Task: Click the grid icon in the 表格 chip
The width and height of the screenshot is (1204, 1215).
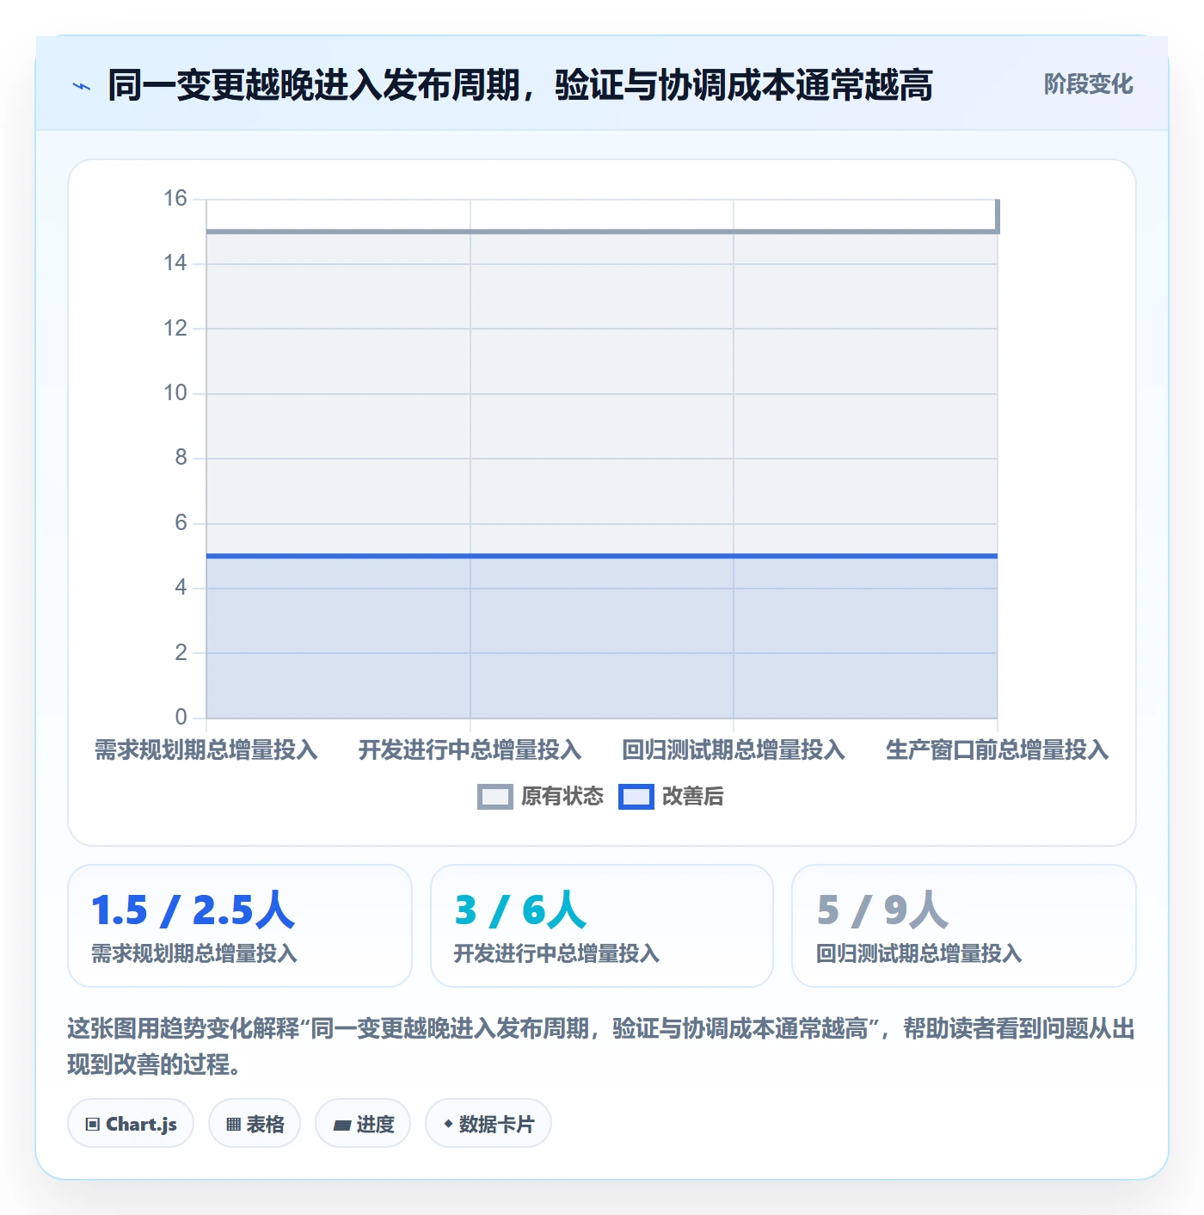Action: (233, 1125)
